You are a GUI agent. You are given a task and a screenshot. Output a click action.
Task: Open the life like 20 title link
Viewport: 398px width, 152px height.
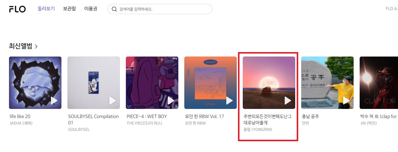pos(20,116)
